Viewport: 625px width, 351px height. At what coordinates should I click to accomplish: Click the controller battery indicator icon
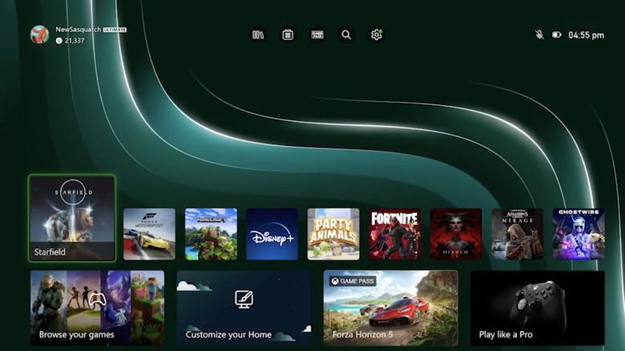pos(557,35)
